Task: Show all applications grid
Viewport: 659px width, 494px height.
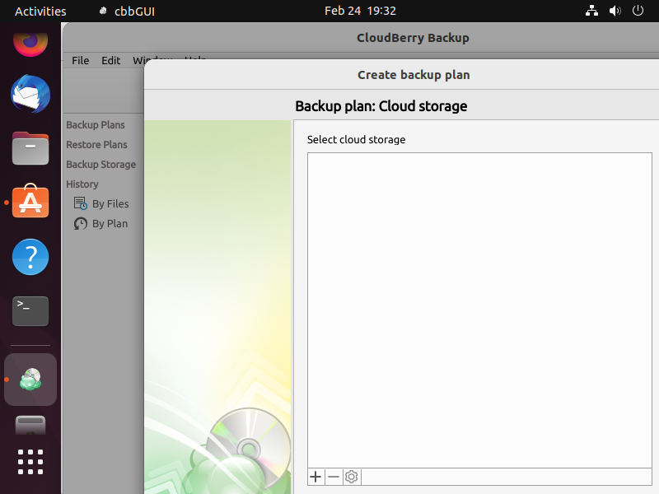Action: coord(30,462)
